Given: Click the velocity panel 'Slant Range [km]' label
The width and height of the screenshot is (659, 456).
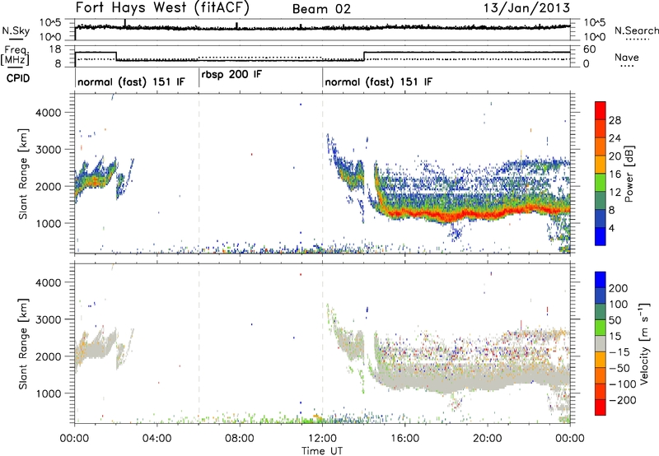Looking at the screenshot, I should [23, 344].
